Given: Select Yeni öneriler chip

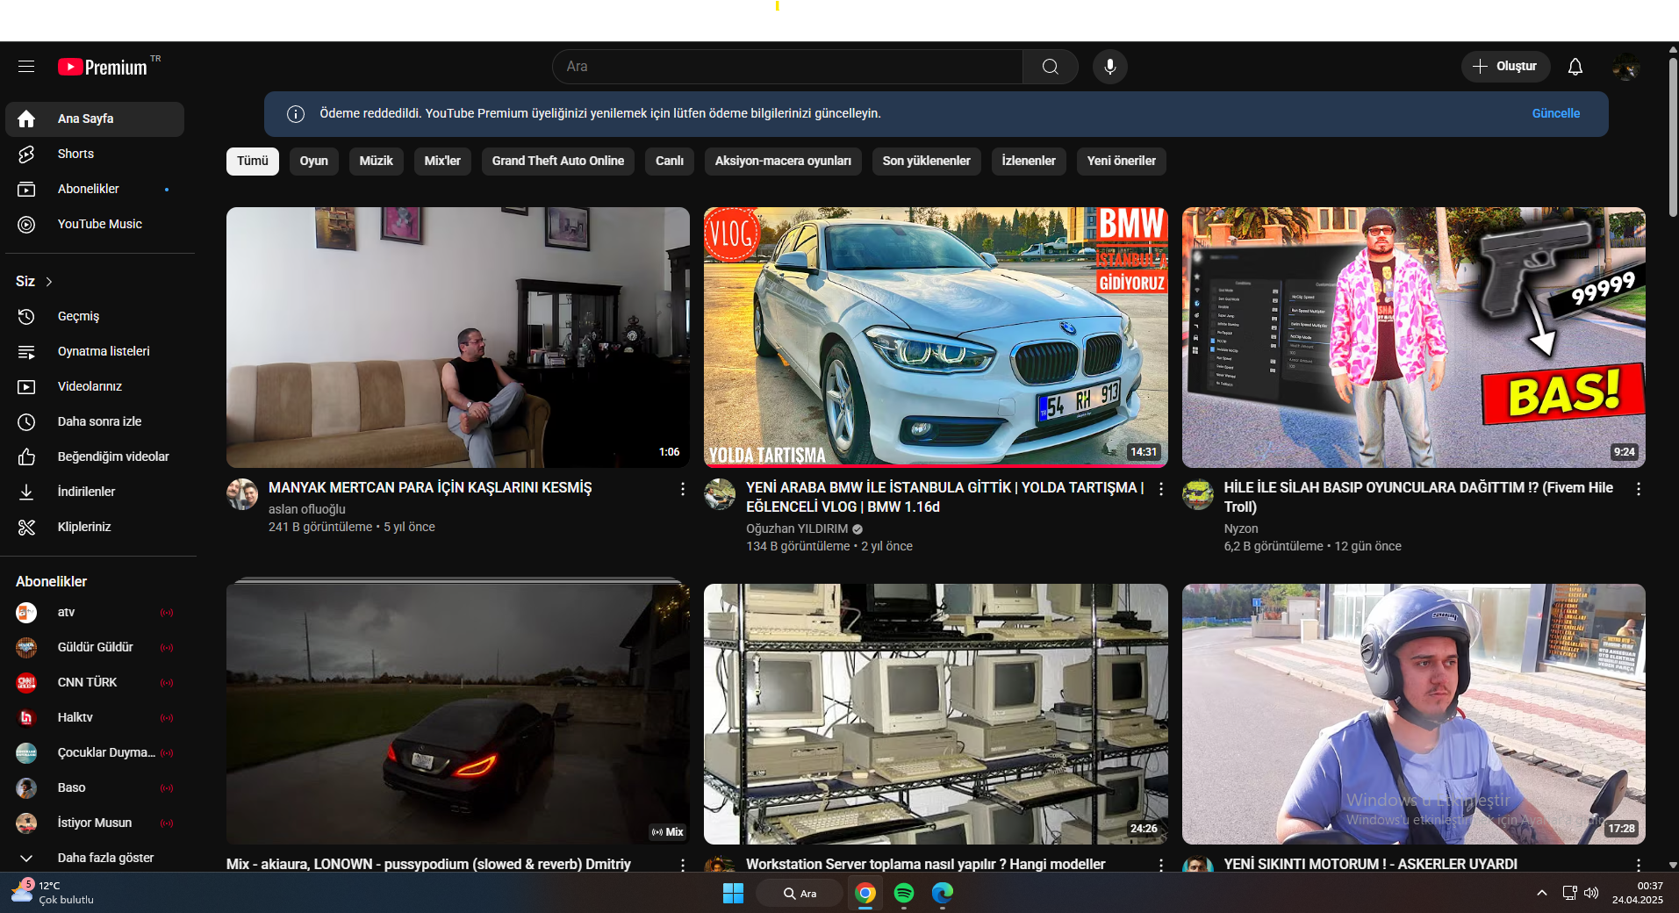Looking at the screenshot, I should (1122, 161).
